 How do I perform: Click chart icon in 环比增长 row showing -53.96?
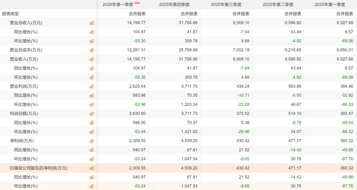click(91, 104)
